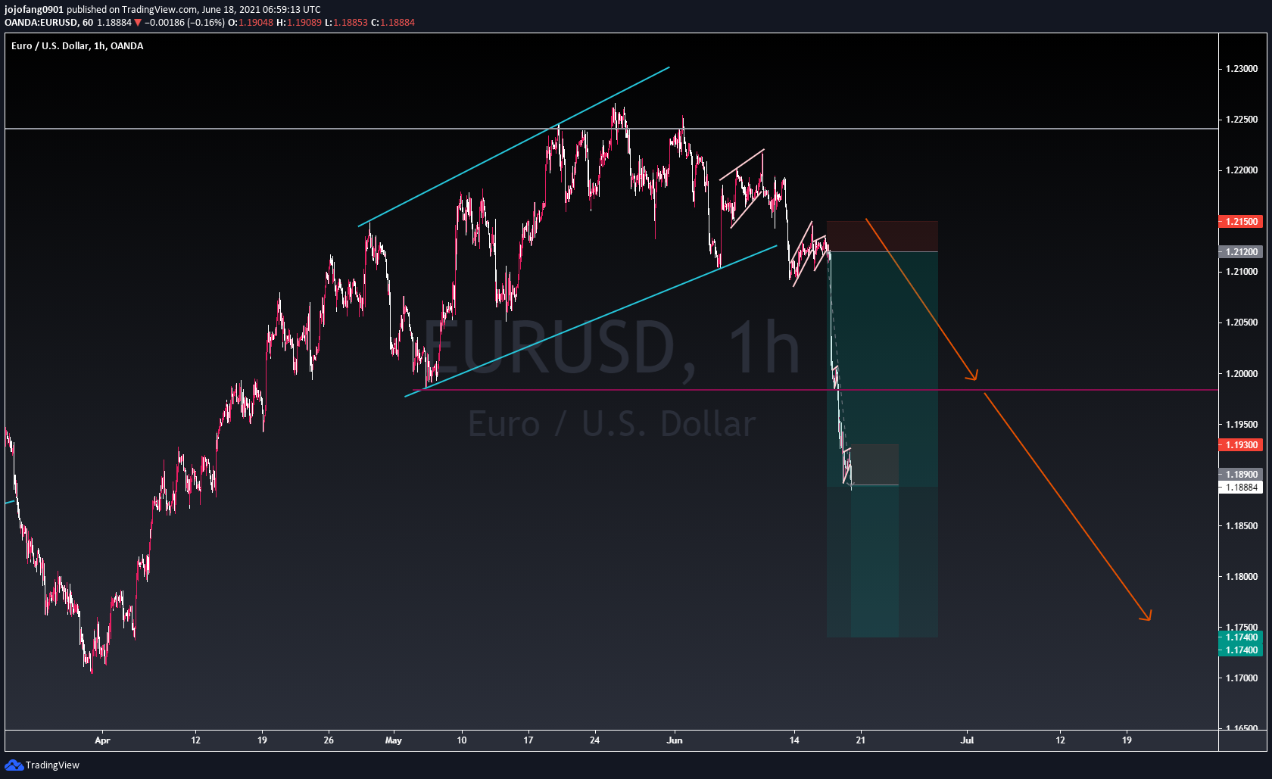The width and height of the screenshot is (1272, 779).
Task: Click the Jun label on time axis
Action: [675, 740]
